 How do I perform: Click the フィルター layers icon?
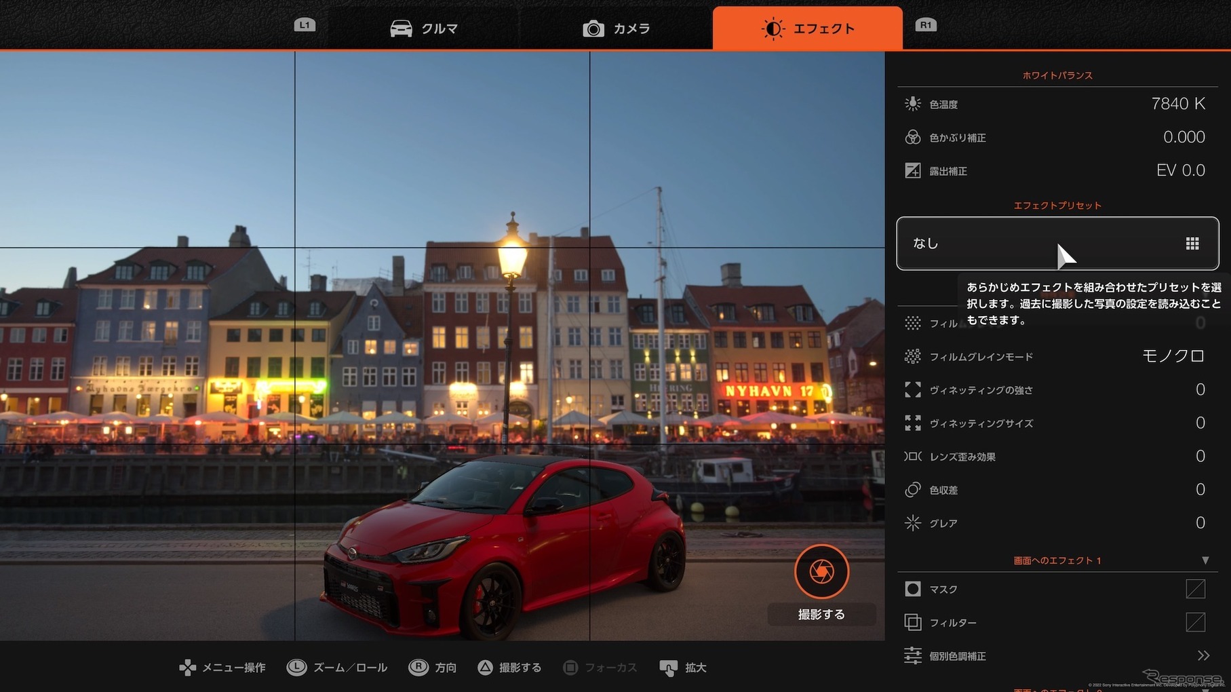(913, 622)
